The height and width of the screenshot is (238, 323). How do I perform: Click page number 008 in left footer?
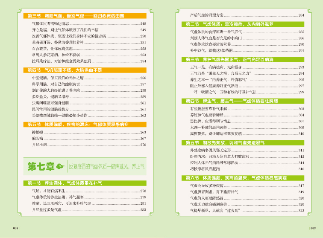(x=16, y=228)
